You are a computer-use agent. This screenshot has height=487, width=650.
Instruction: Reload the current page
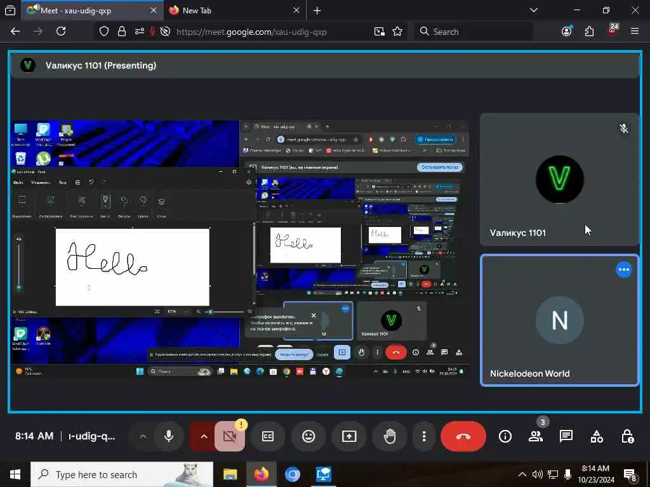pyautogui.click(x=61, y=32)
